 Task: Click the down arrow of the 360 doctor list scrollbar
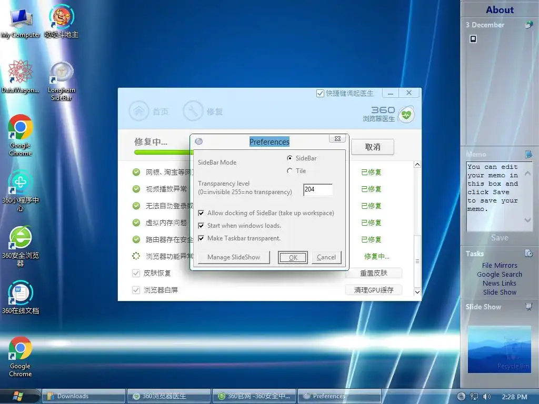(x=417, y=292)
